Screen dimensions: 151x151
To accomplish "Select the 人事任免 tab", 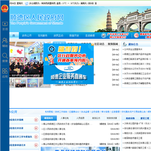I will tap(65, 118).
